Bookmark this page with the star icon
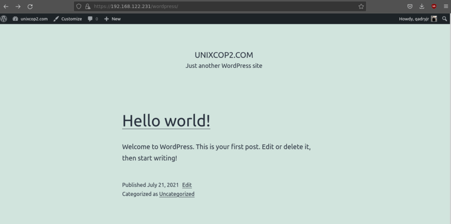Screen dimensions: 451x224 tap(361, 6)
